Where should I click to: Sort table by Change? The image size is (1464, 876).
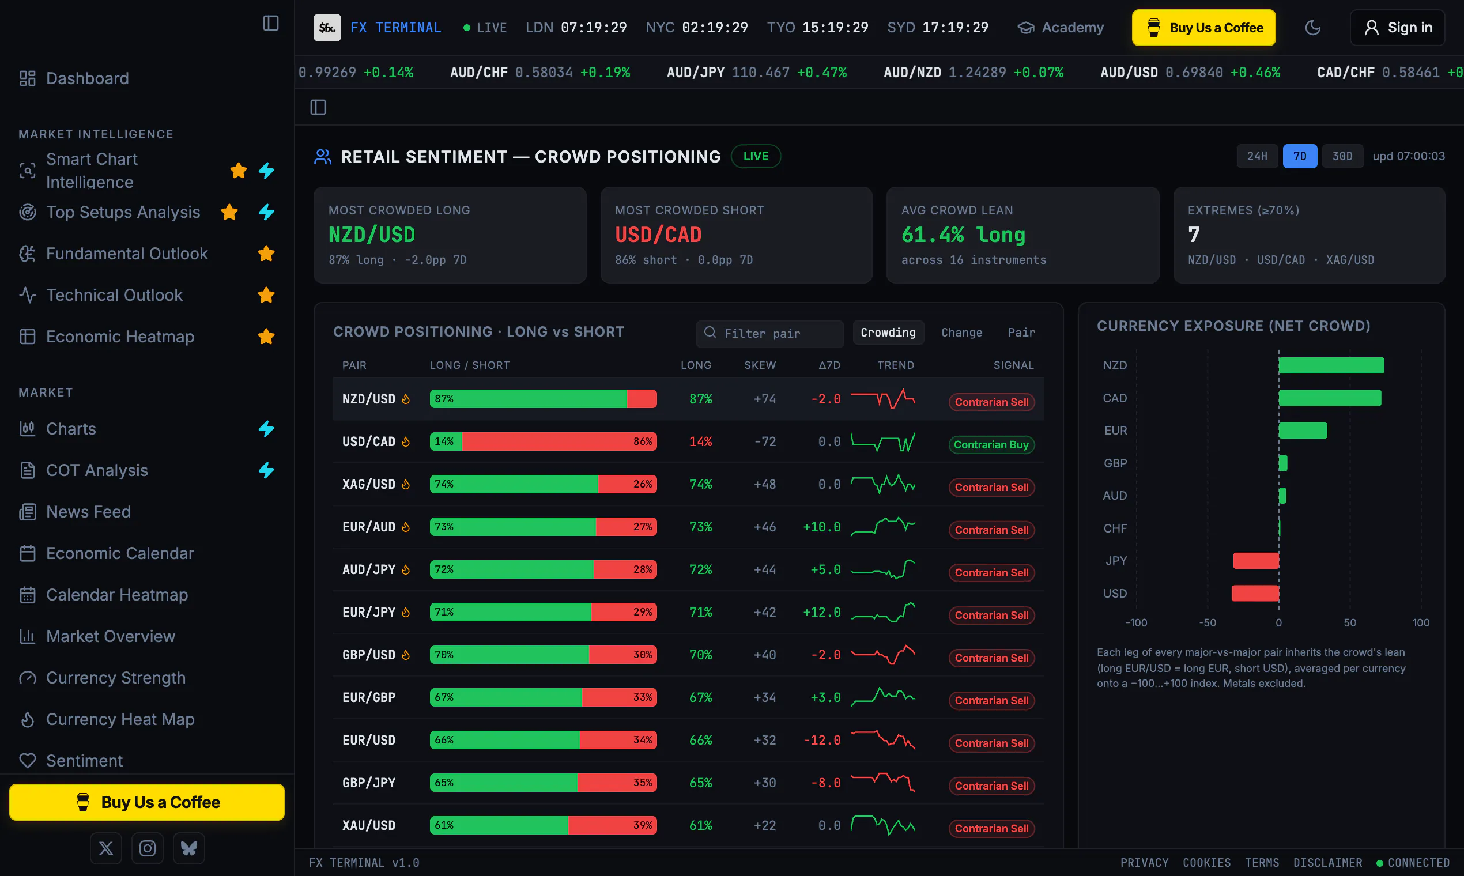pos(961,333)
